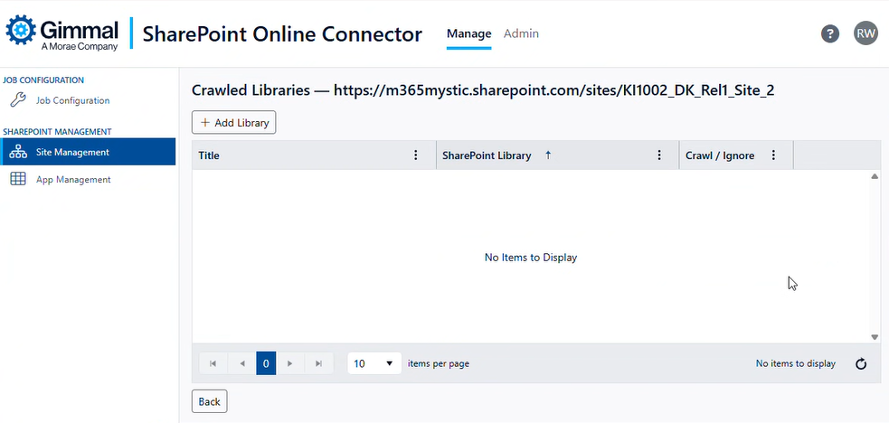Open Crawl / Ignore column options menu
Image resolution: width=889 pixels, height=423 pixels.
click(773, 155)
